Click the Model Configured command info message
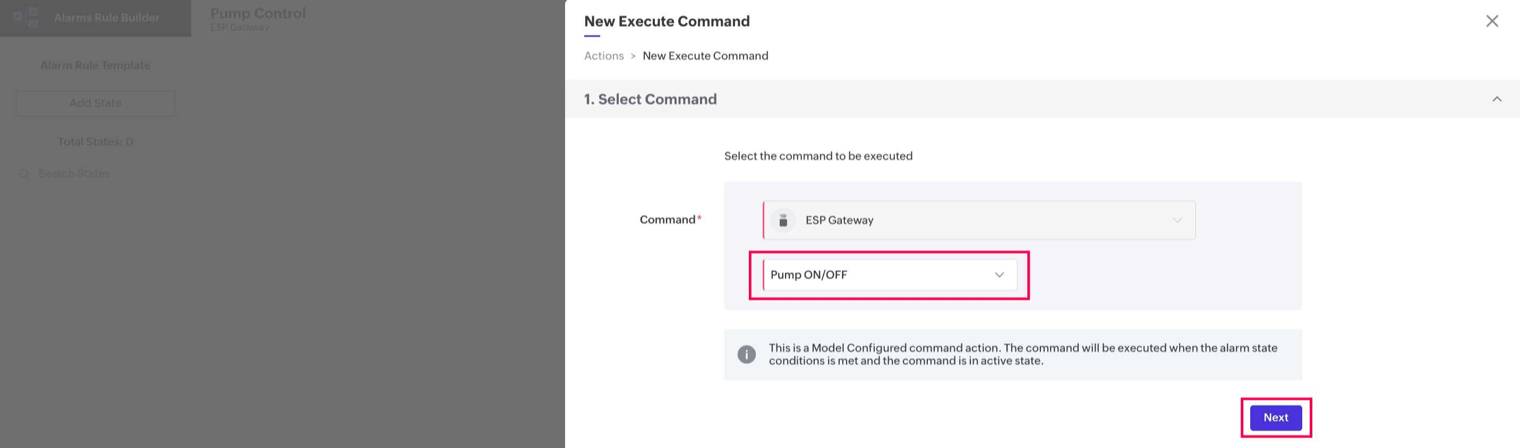The width and height of the screenshot is (1520, 448). click(x=1022, y=354)
